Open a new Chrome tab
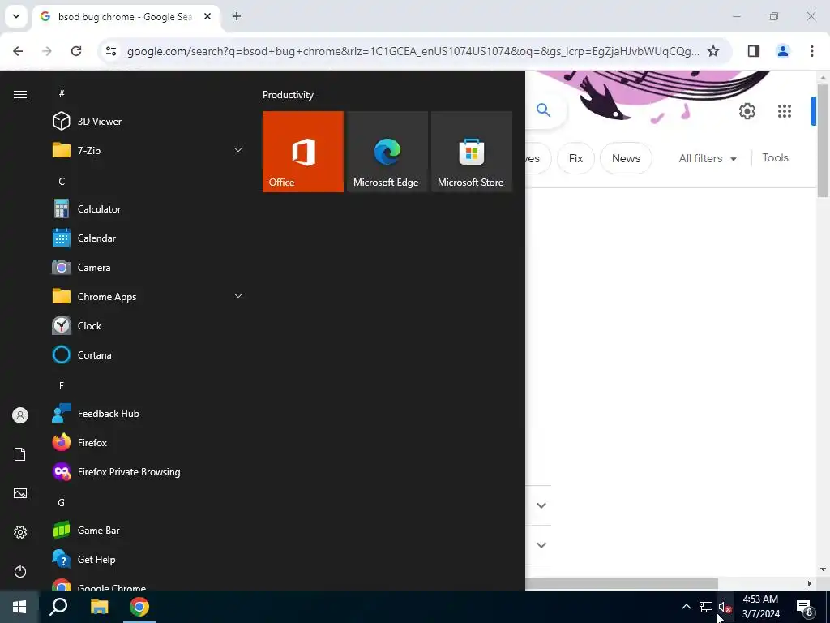 point(237,16)
